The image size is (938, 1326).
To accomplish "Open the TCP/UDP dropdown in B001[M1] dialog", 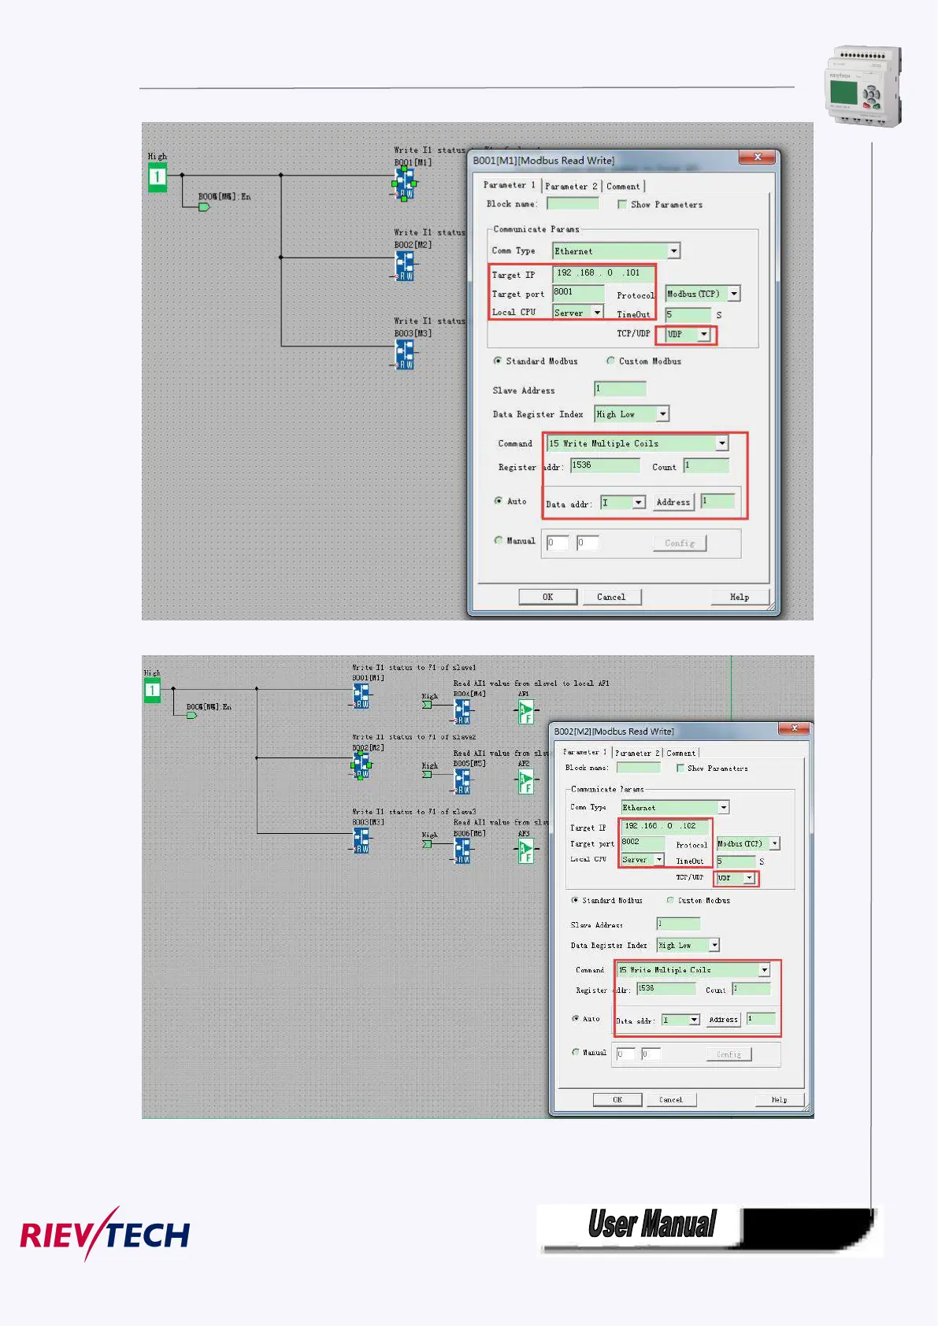I will [704, 335].
